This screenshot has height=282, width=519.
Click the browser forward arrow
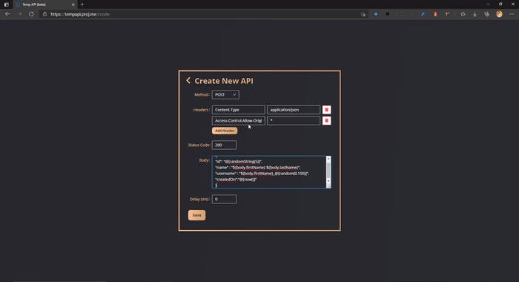[19, 14]
